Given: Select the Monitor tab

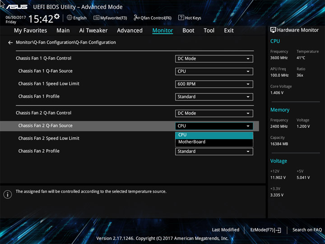Looking at the screenshot, I should click(x=162, y=31).
